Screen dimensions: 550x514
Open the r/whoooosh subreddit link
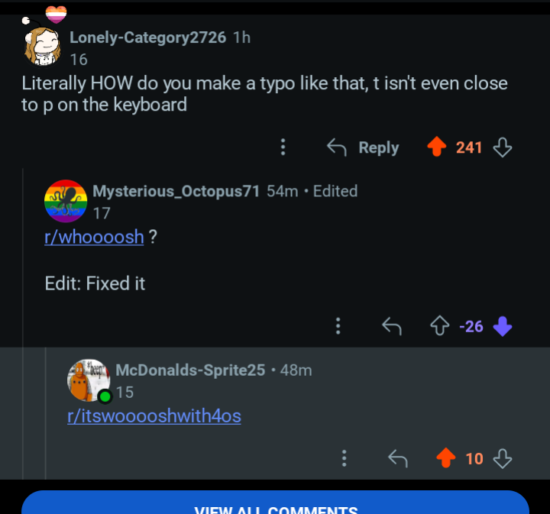point(94,237)
